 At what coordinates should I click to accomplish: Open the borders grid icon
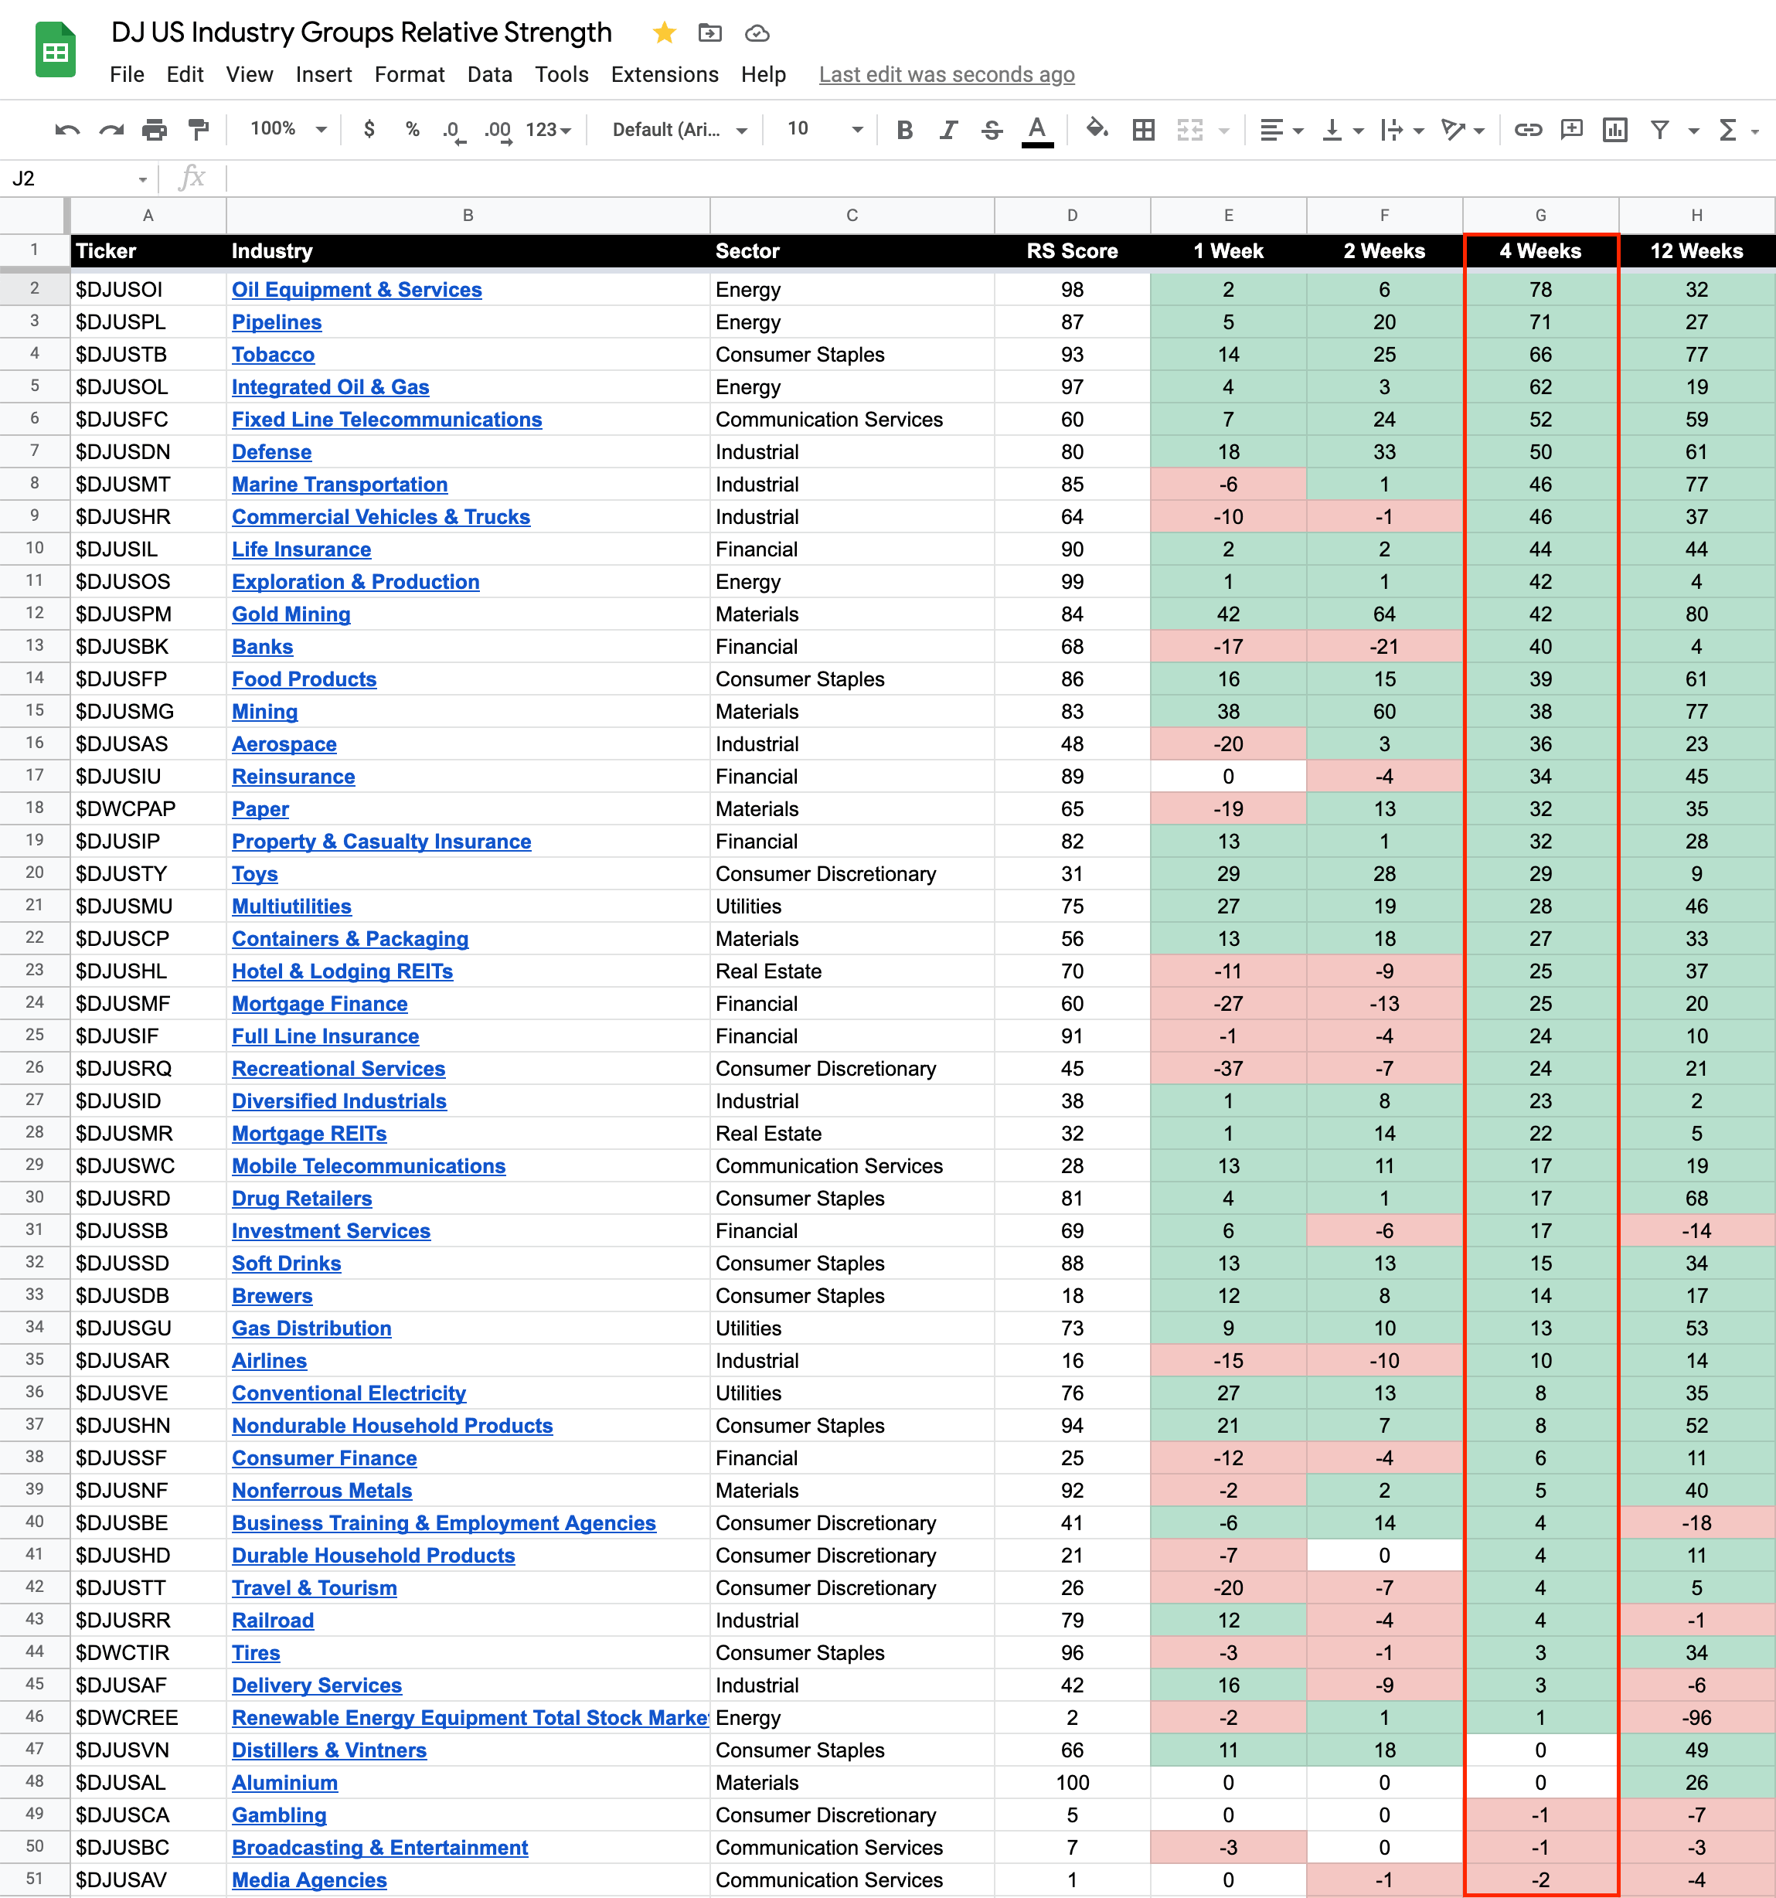coord(1143,130)
